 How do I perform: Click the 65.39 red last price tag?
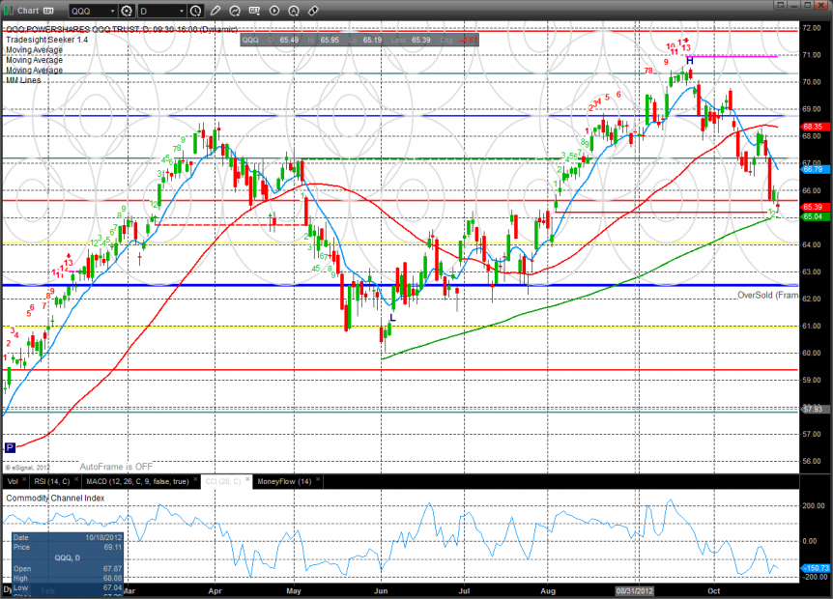813,207
